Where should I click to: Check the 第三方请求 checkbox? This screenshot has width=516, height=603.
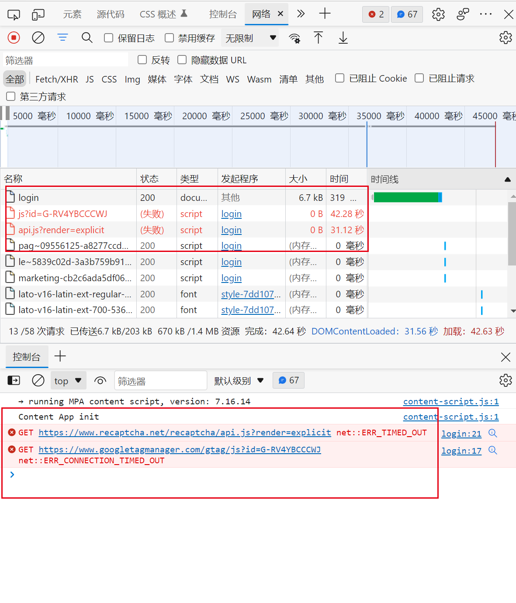11,96
